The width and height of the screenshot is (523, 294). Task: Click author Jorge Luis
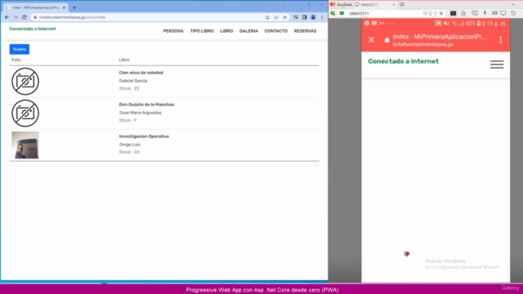click(x=129, y=145)
